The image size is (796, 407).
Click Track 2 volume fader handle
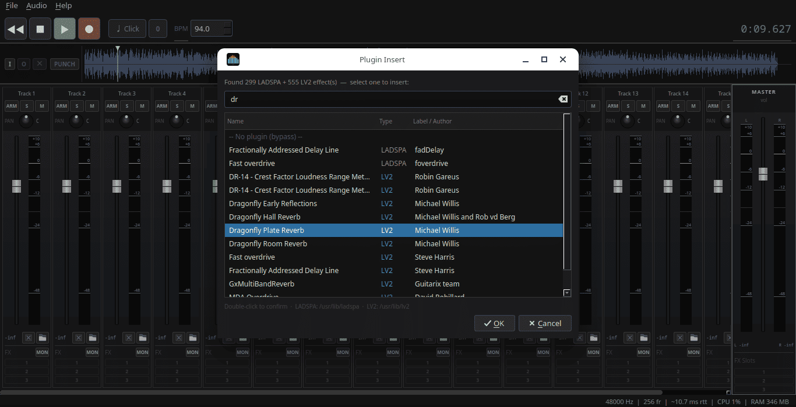(x=66, y=186)
